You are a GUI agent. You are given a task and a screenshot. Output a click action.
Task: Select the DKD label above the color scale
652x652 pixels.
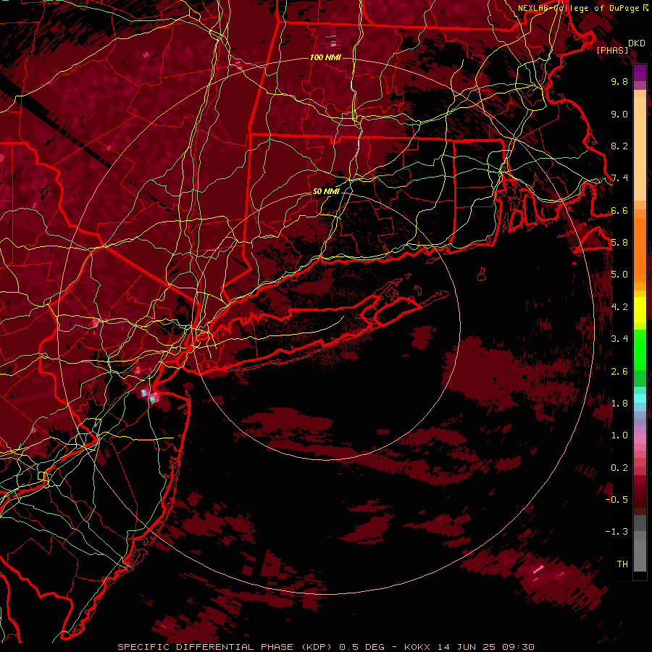(636, 43)
